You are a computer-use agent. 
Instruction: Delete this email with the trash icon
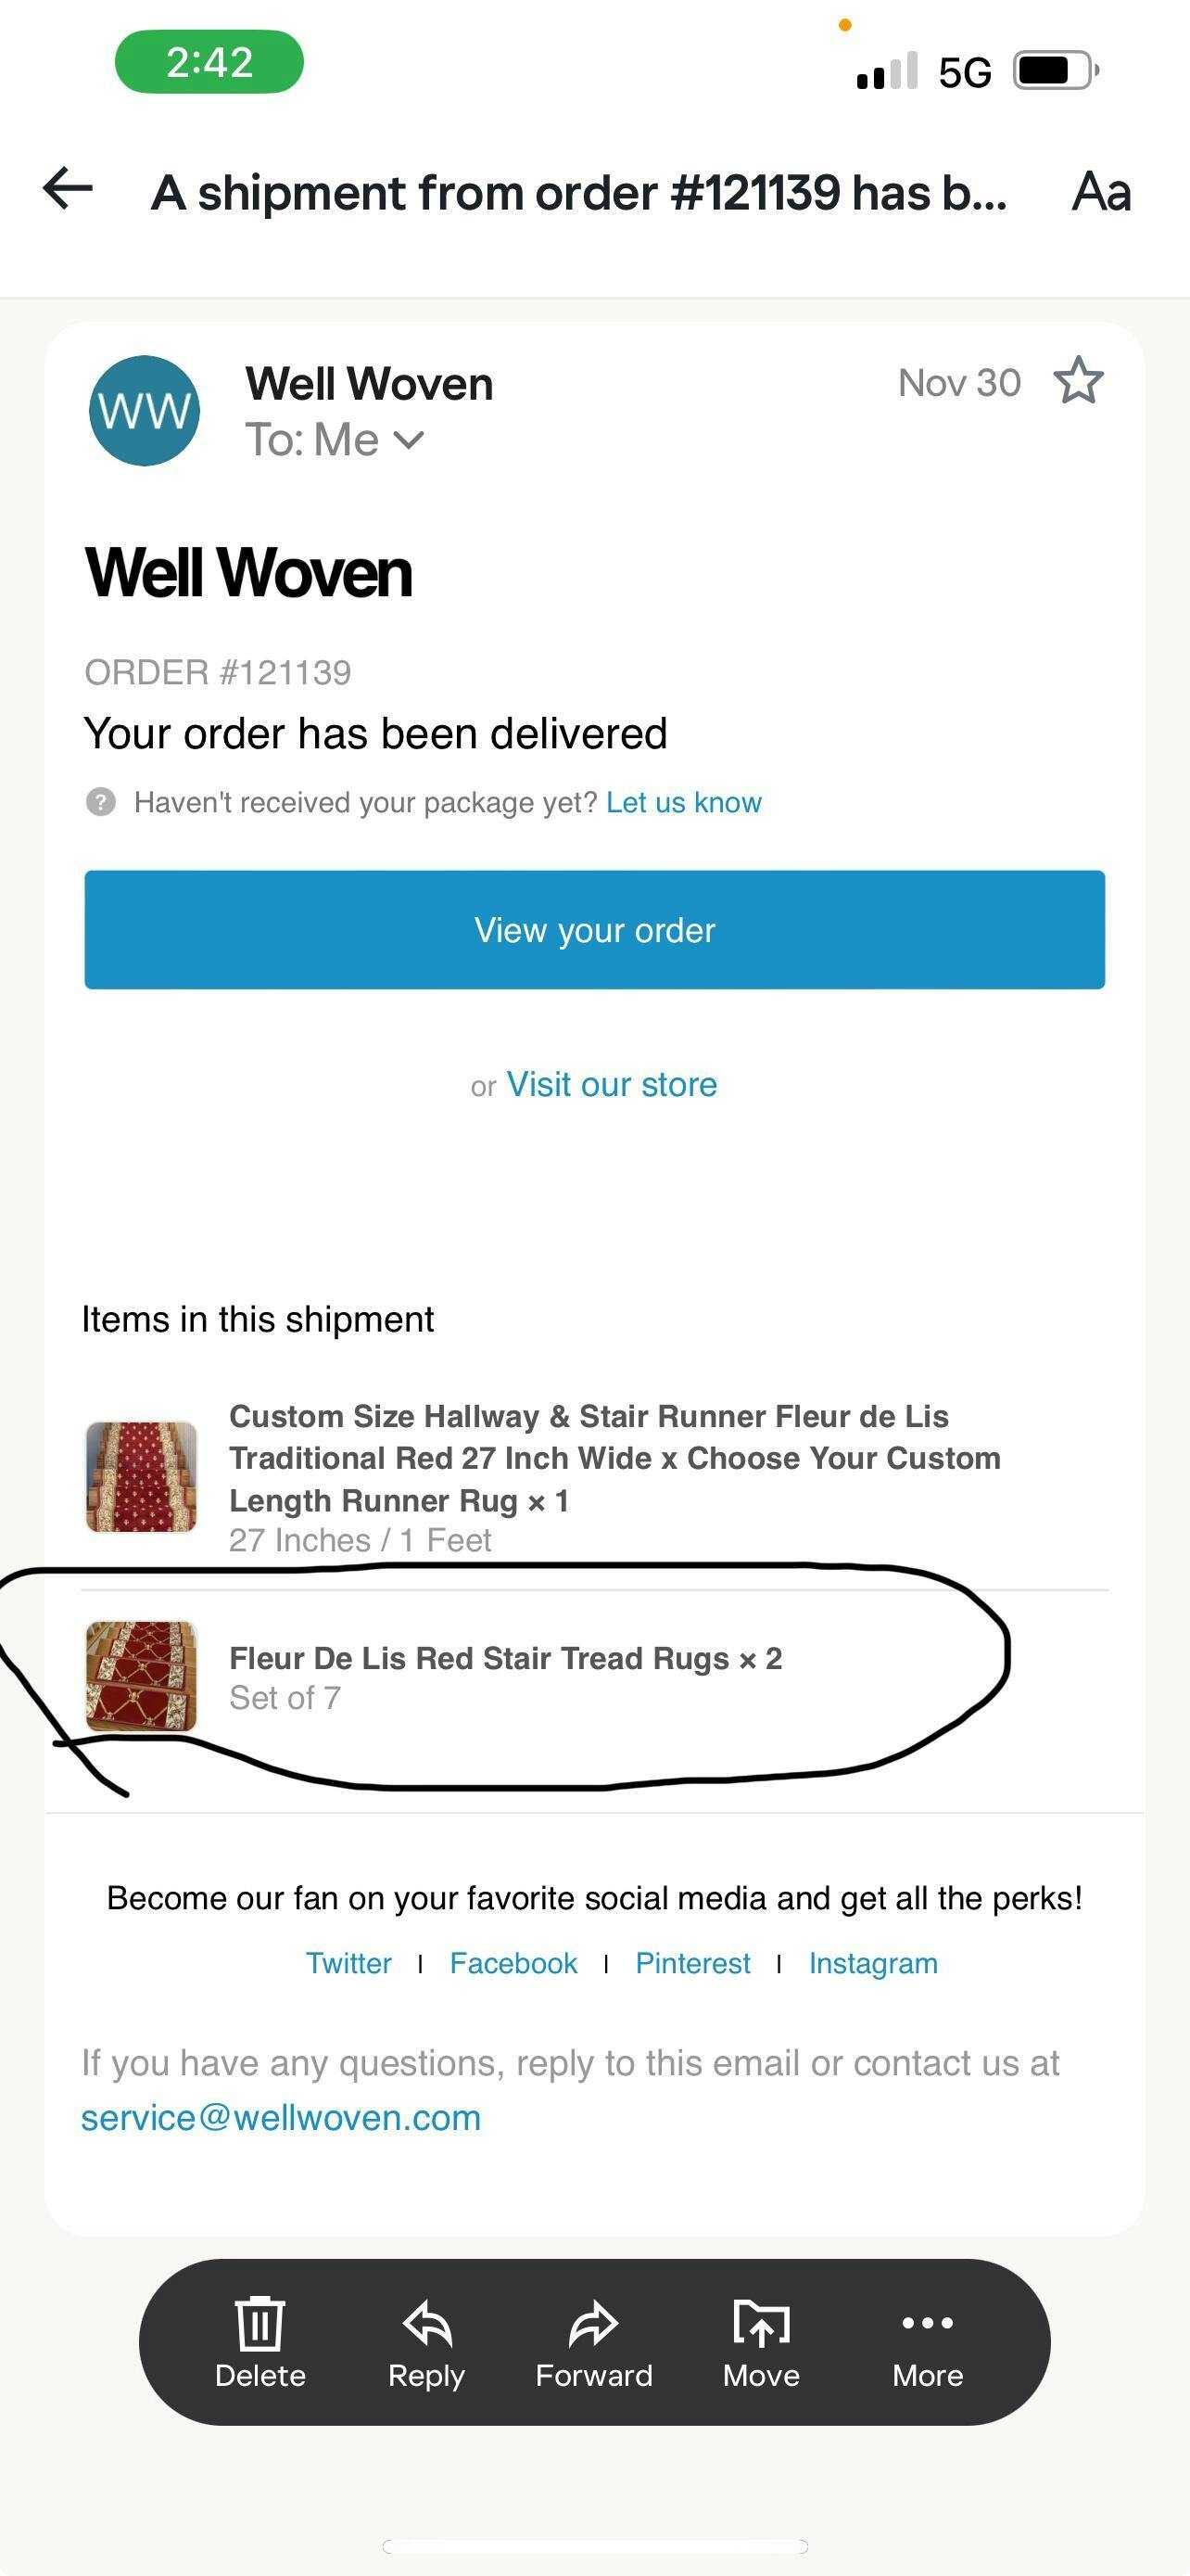pyautogui.click(x=260, y=2342)
